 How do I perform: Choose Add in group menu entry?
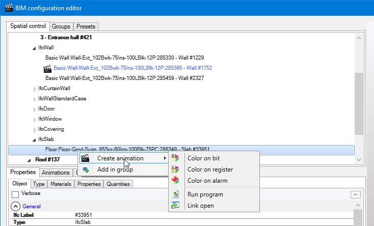(115, 169)
